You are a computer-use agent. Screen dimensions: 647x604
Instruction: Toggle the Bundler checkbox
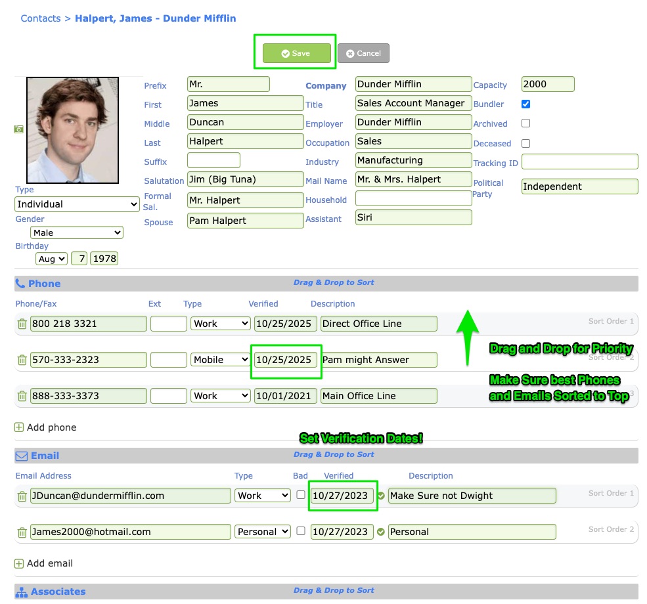[x=525, y=104]
